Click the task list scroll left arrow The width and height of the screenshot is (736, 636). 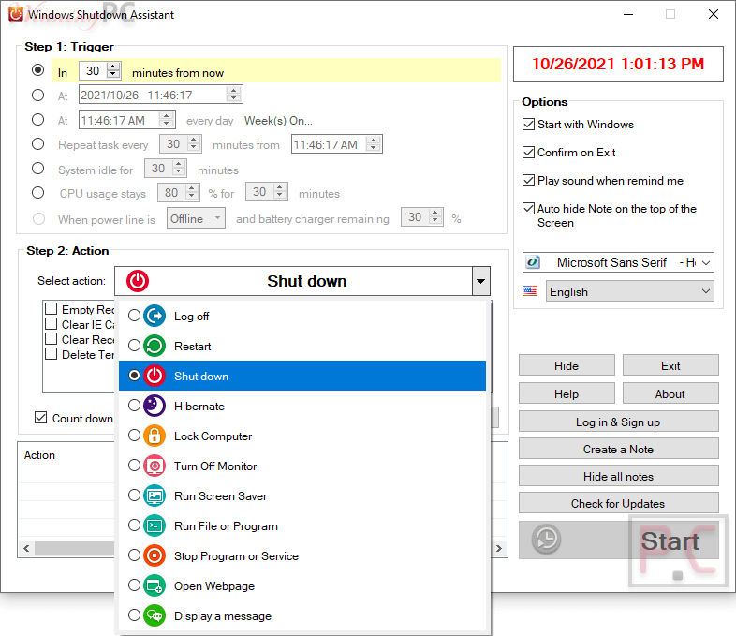26,548
